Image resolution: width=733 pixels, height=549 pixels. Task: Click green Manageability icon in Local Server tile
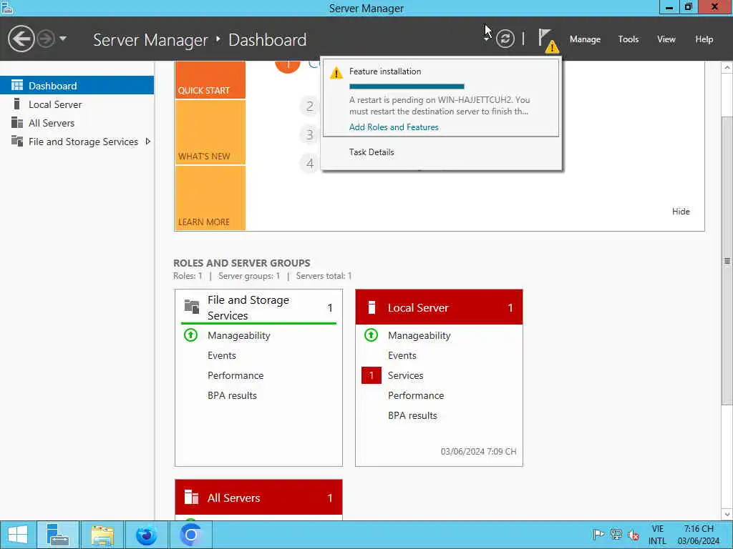pyautogui.click(x=372, y=335)
